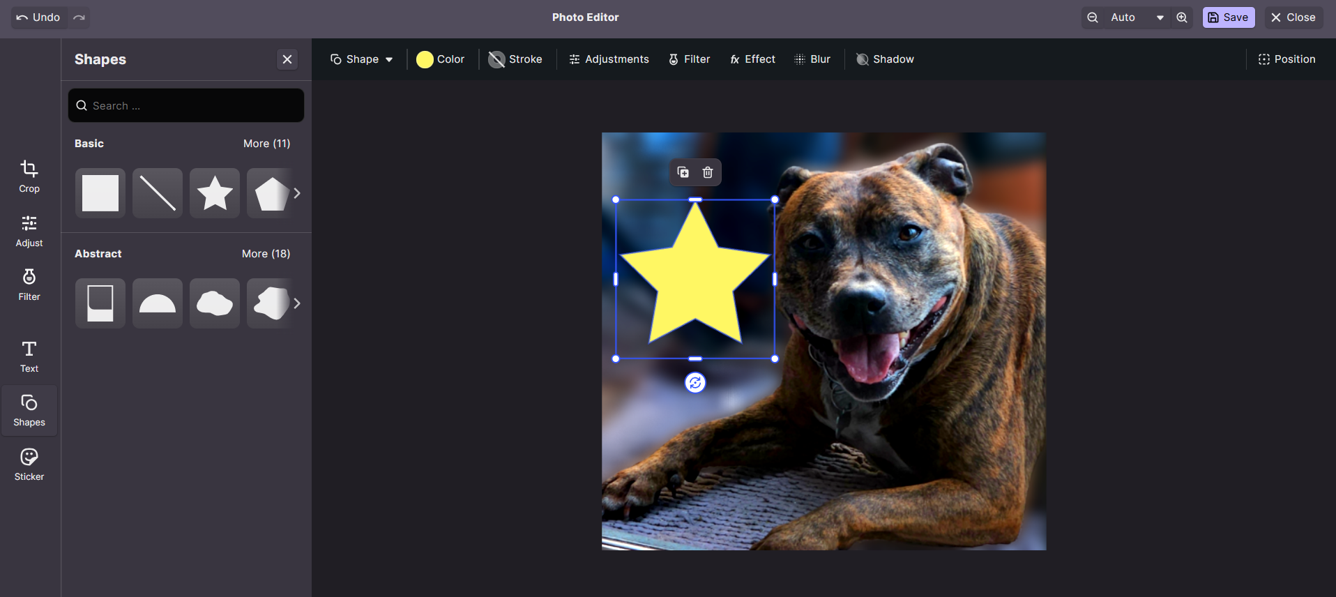
Task: Open the Shadow settings
Action: 885,59
